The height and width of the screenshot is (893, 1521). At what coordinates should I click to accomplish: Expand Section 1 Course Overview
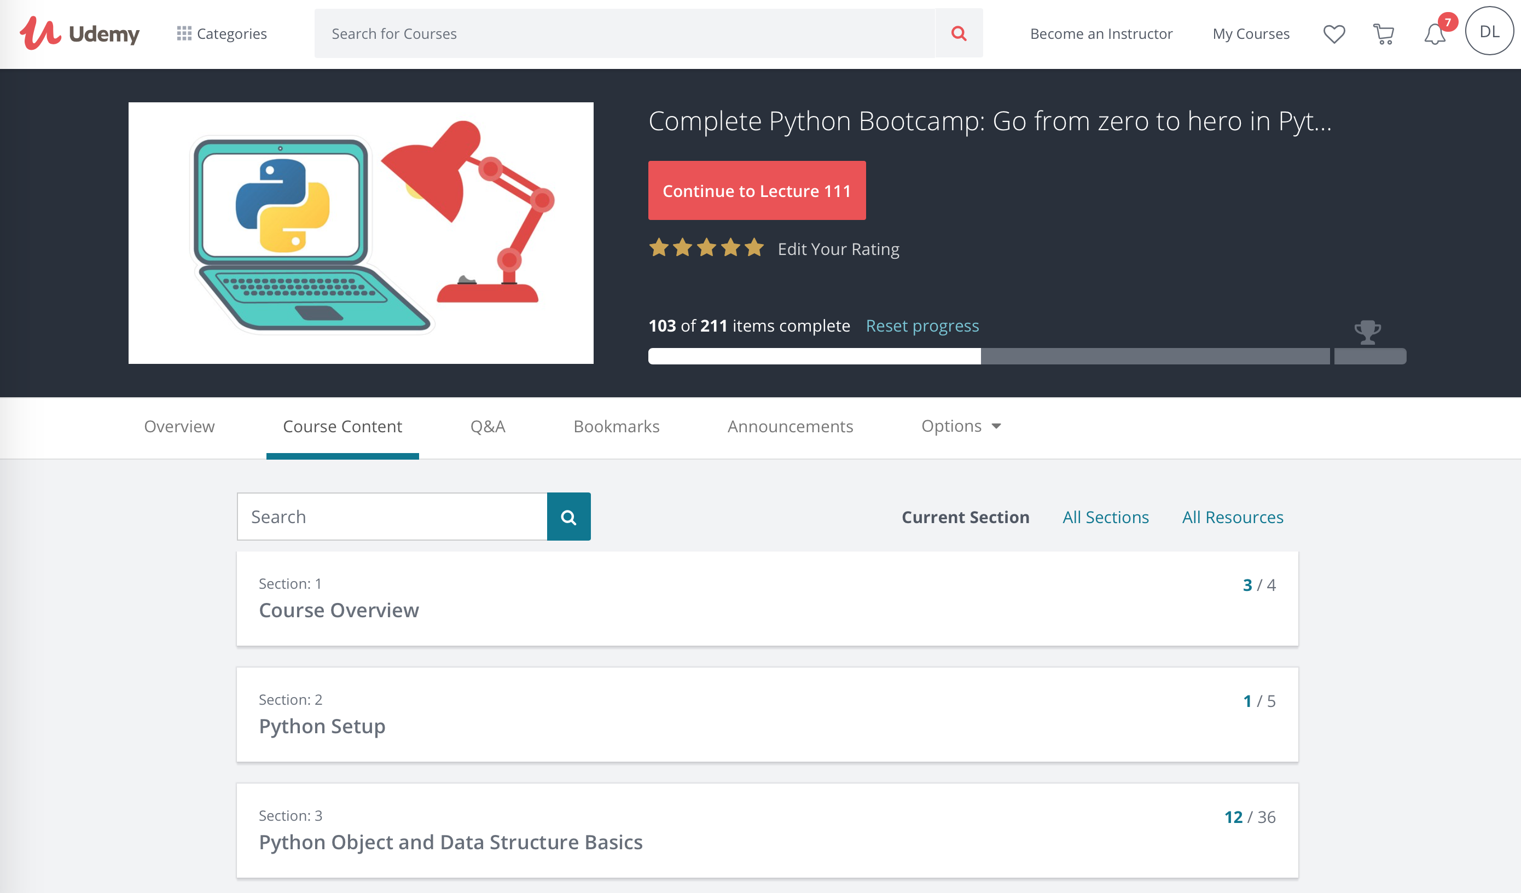tap(767, 599)
